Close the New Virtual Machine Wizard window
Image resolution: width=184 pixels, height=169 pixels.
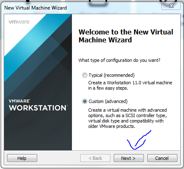click(171, 6)
